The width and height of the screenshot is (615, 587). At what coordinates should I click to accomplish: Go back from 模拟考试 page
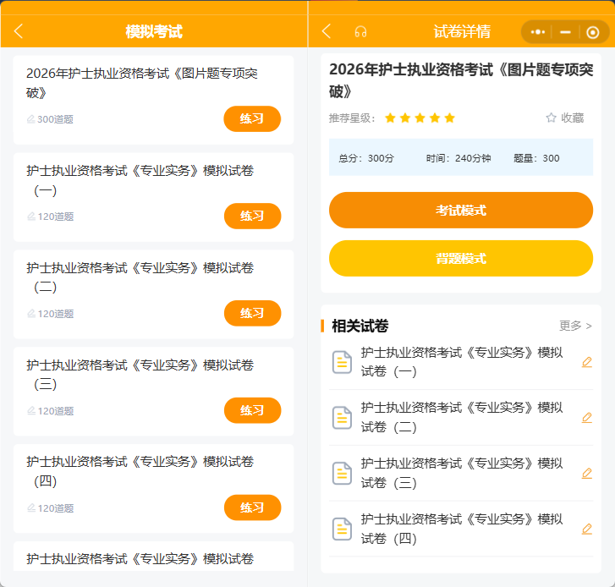pos(19,31)
